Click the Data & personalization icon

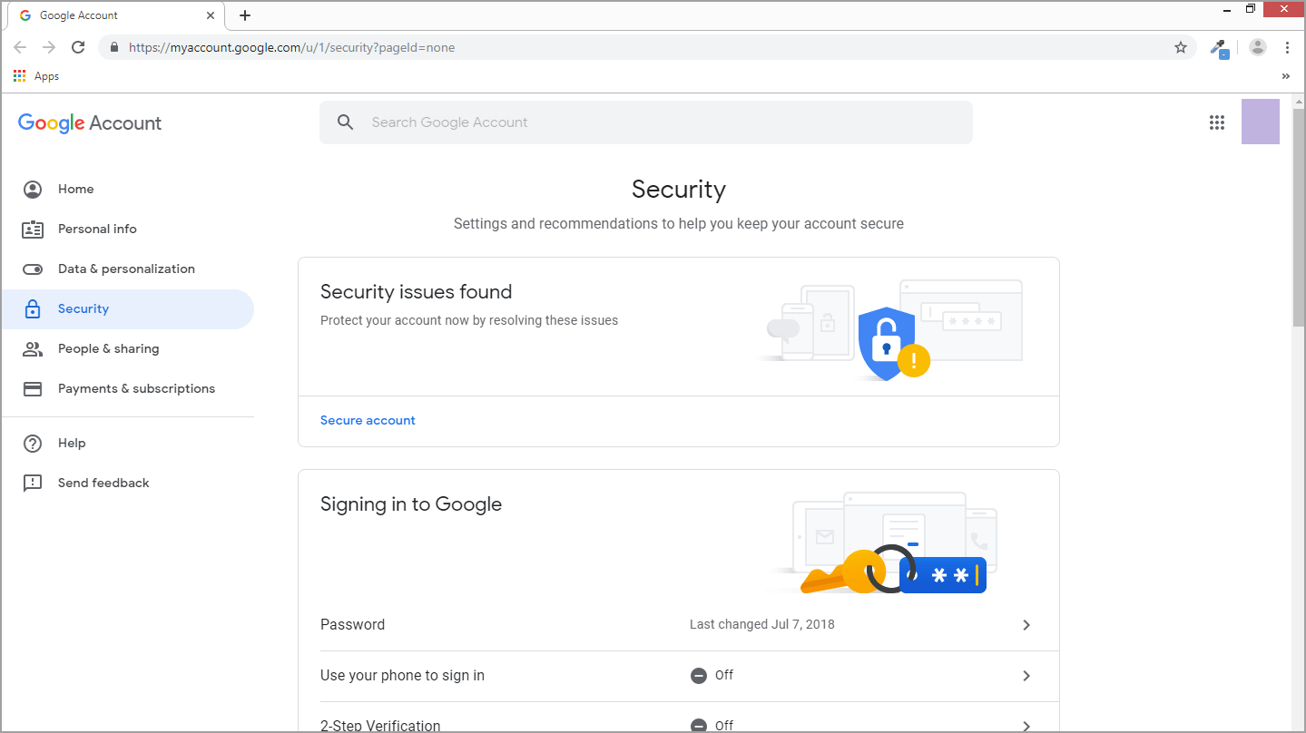click(32, 269)
